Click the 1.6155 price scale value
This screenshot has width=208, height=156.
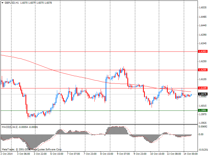[x=203, y=79]
